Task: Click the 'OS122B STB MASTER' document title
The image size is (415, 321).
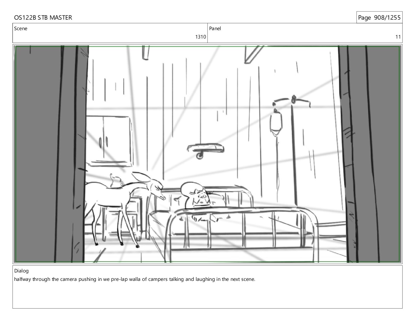Action: tap(43, 18)
